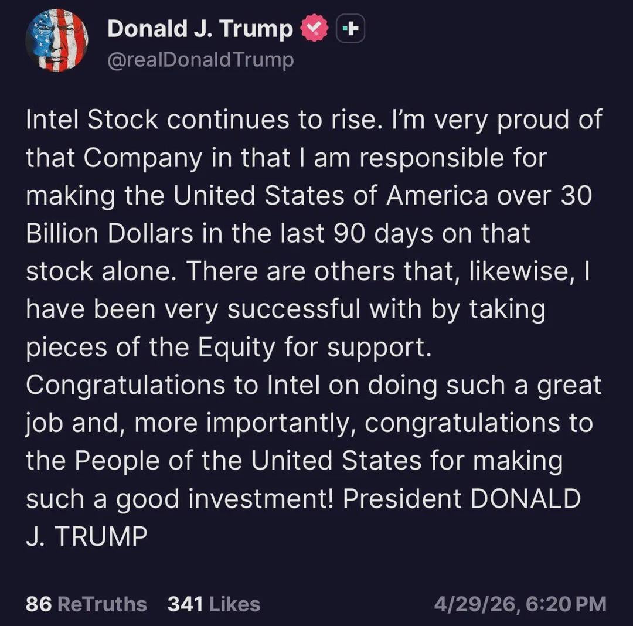This screenshot has width=633, height=626.
Task: Visit the @realDonaldTrump handle link
Action: (x=200, y=59)
